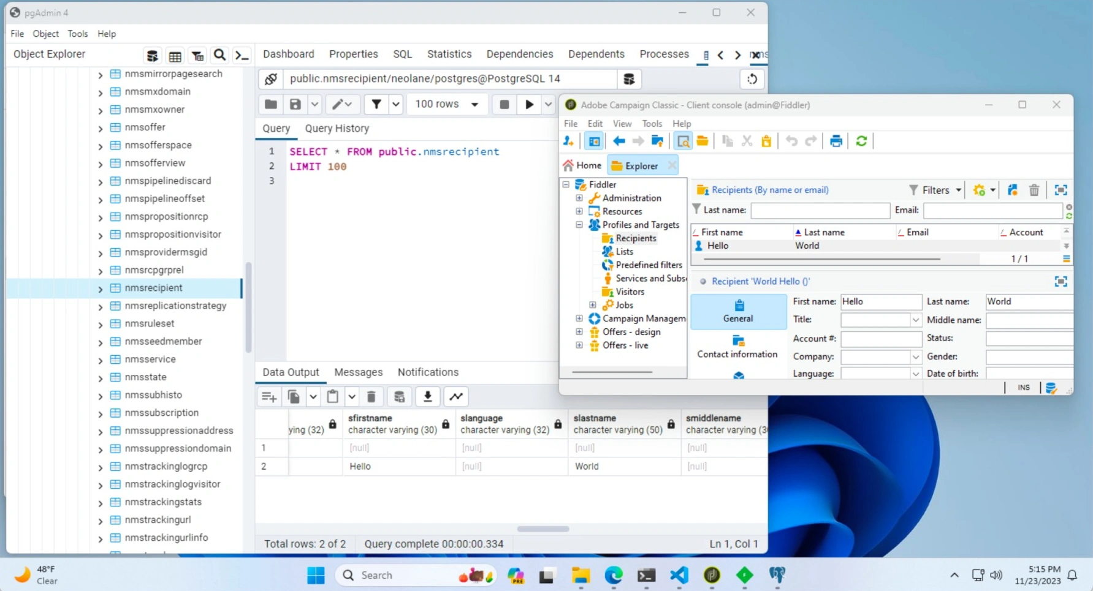Screen dimensions: 1093x591
Task: Open the Company dropdown in recipient form
Action: [x=915, y=357]
